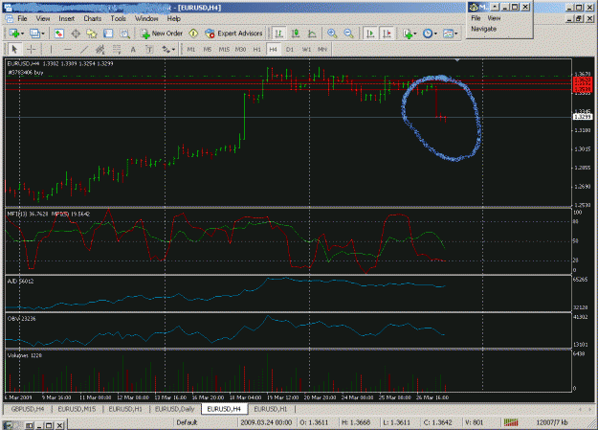The image size is (598, 430).
Task: Open Navigate menu in small window
Action: tap(483, 29)
